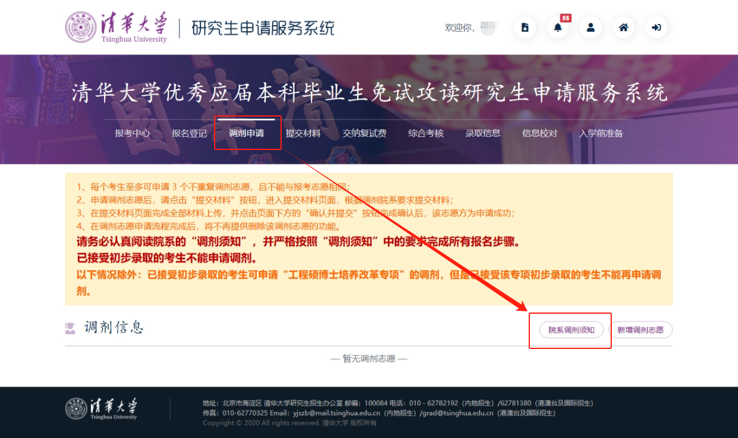Select the 调剂申请 tab
The width and height of the screenshot is (738, 438).
pyautogui.click(x=246, y=133)
